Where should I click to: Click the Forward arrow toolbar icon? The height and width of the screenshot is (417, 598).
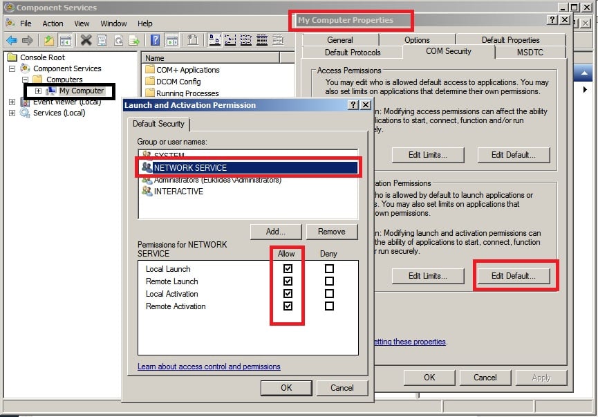pyautogui.click(x=28, y=40)
